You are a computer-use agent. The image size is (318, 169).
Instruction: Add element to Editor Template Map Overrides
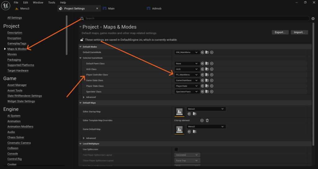202,120
